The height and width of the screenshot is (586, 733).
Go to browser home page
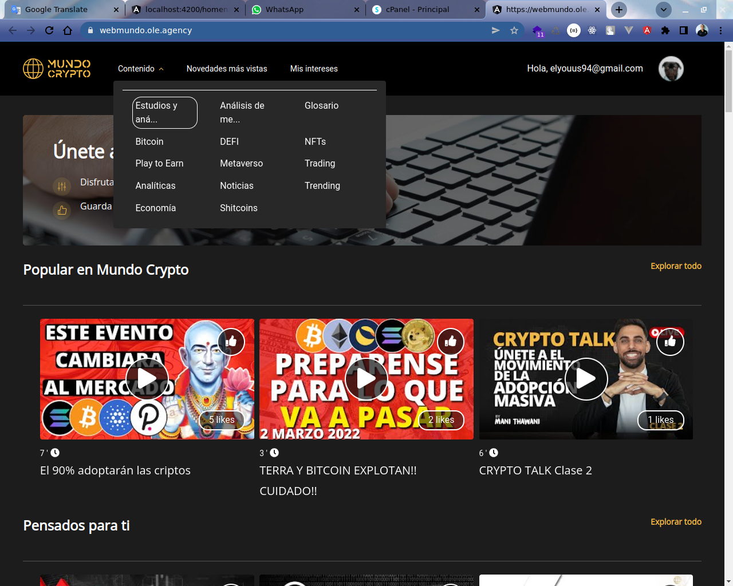[68, 30]
